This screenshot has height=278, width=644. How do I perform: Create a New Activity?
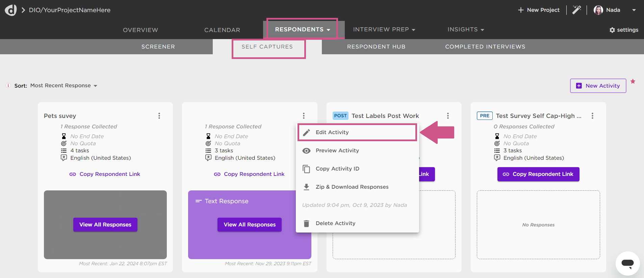click(598, 86)
